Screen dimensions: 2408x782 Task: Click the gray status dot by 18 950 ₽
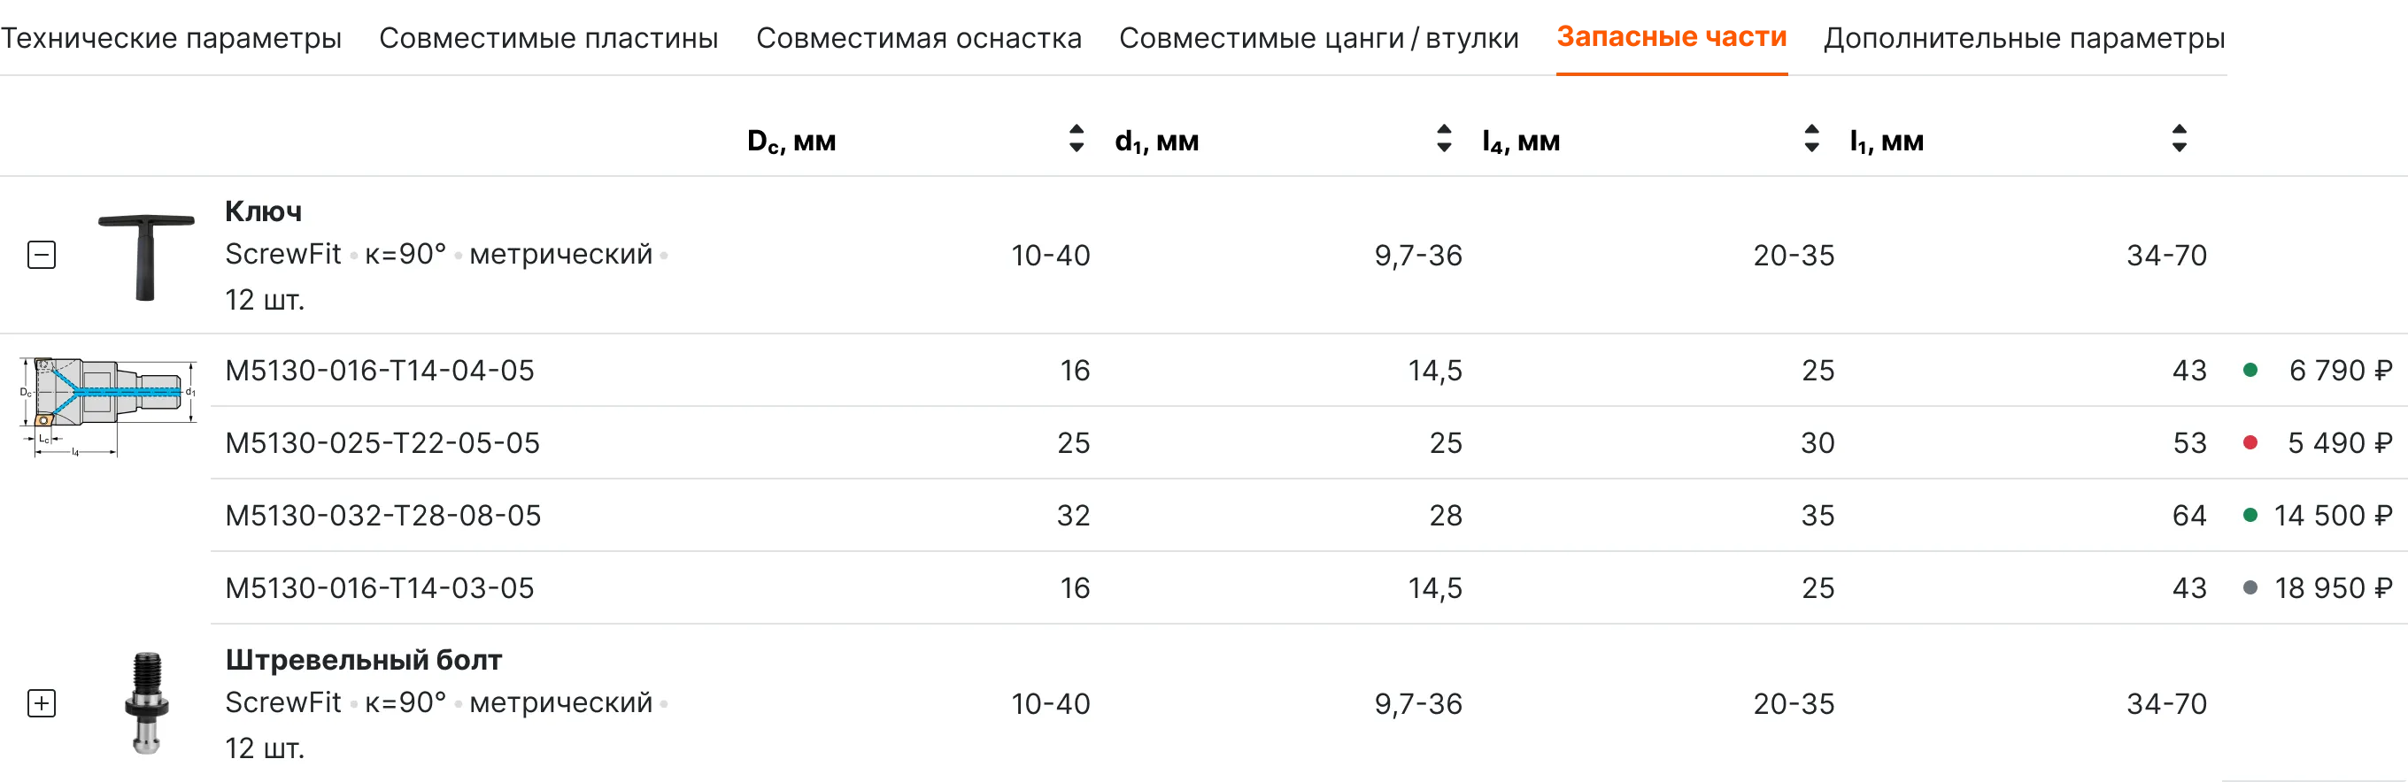(2250, 588)
